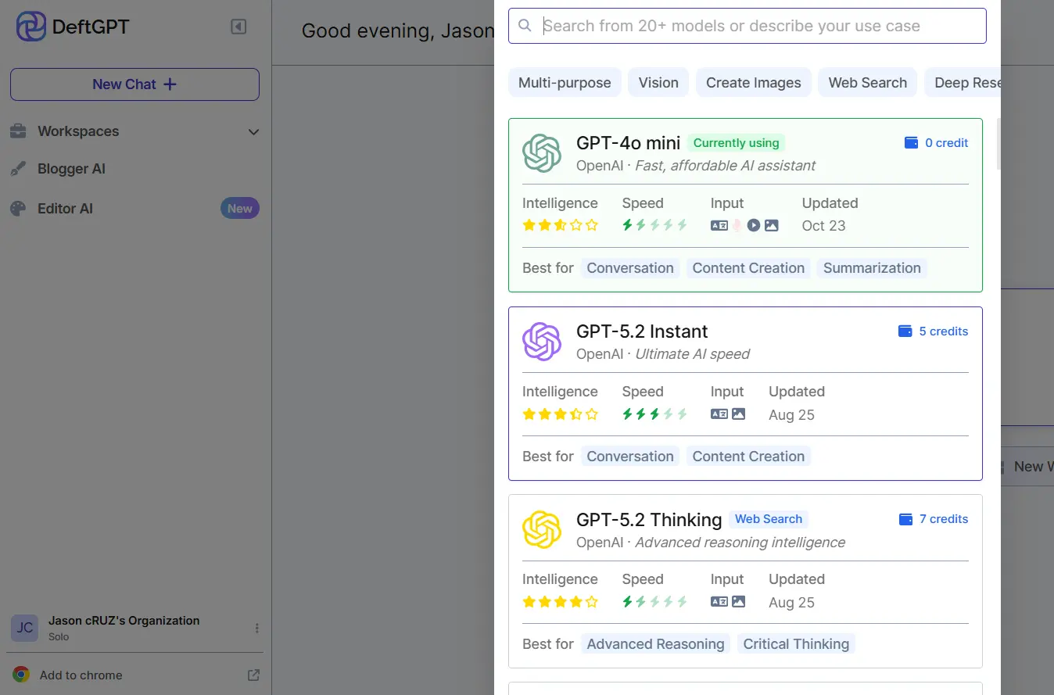Click GPT-4o mini's image input icon

click(771, 225)
